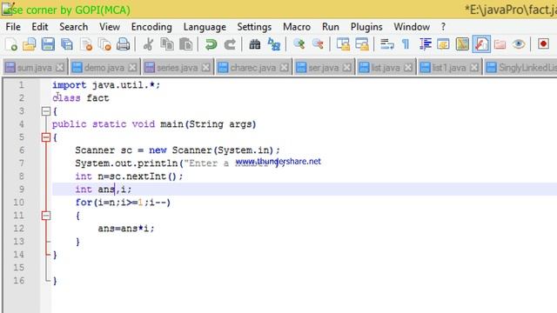557x313 pixels.
Task: Open the Edit menu
Action: tap(40, 27)
